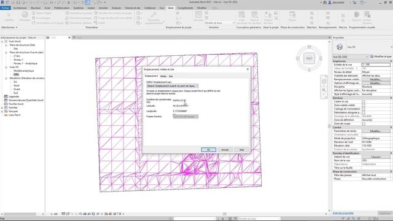Click the Paramètres supplémentaires wrench icon
This screenshot has width=393, height=221.
154,15
